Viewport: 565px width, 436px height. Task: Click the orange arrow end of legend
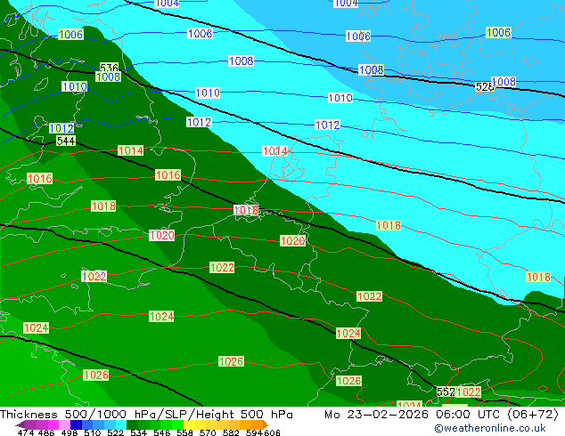click(x=266, y=424)
